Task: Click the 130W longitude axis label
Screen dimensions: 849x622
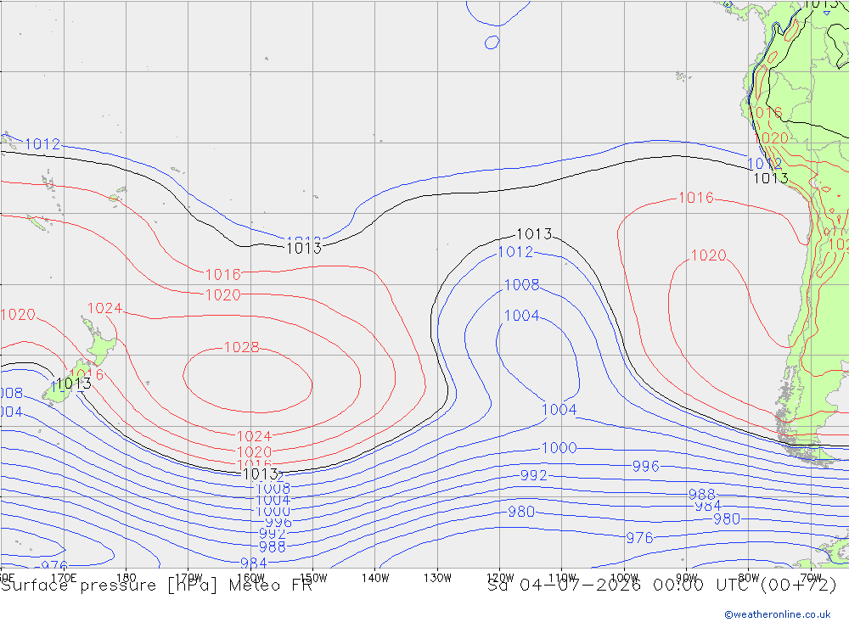Action: pyautogui.click(x=437, y=578)
